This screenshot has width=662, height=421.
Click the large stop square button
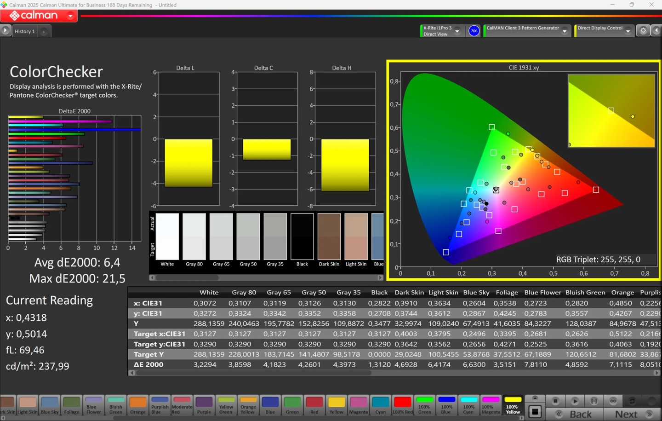[535, 412]
